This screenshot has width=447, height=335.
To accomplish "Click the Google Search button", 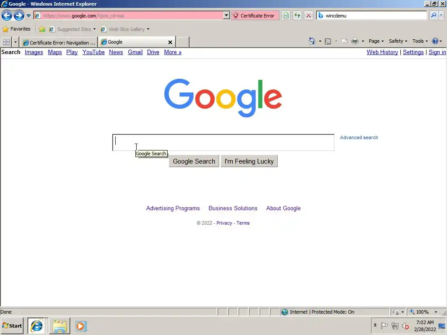I will (194, 161).
